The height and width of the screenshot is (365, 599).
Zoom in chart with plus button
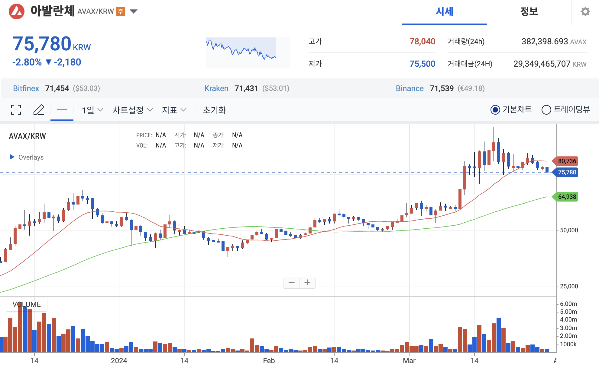pyautogui.click(x=307, y=283)
